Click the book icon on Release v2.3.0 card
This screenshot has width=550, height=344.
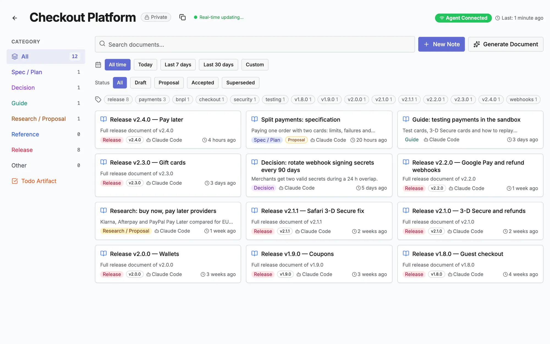pyautogui.click(x=104, y=162)
